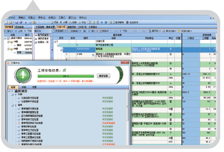The image size is (224, 152).
Task: Click the Cut scissors icon
Action: click(x=25, y=22)
